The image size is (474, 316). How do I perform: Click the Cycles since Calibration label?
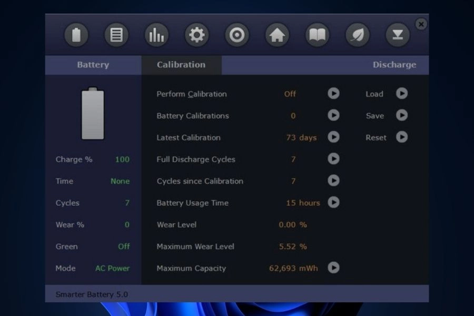200,181
